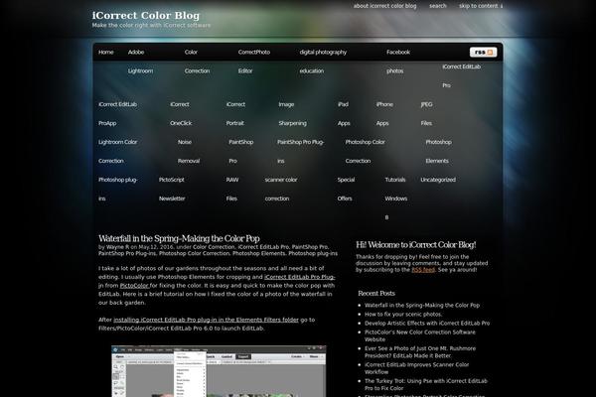Viewport: 596px width, 397px height.
Task: Follow the PictoColor link in article
Action: pyautogui.click(x=134, y=285)
